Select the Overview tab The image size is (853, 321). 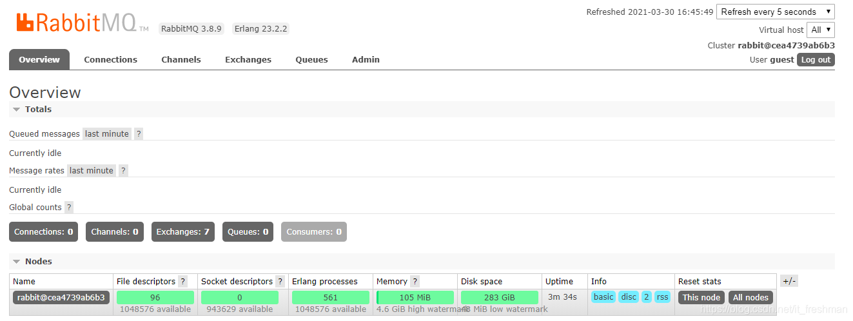[x=39, y=59]
